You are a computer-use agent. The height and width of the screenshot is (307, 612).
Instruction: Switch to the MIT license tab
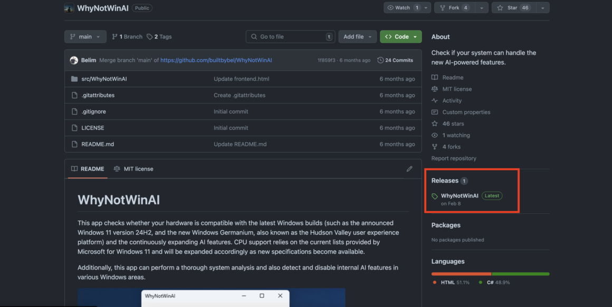click(133, 169)
